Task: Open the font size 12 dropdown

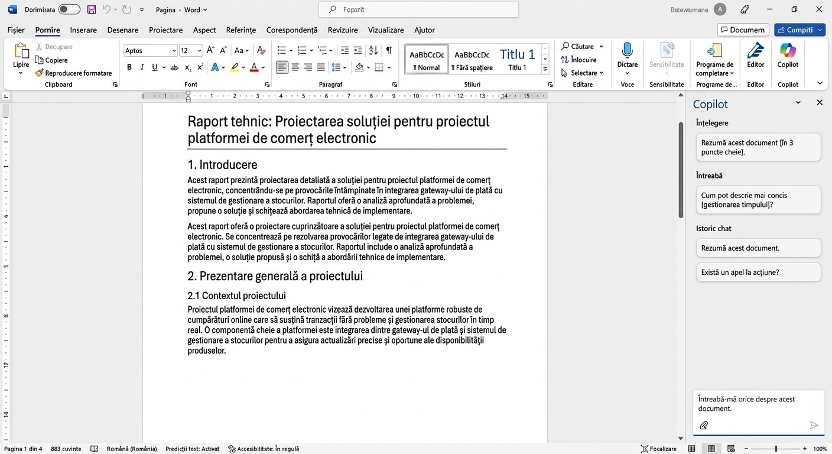Action: point(200,51)
